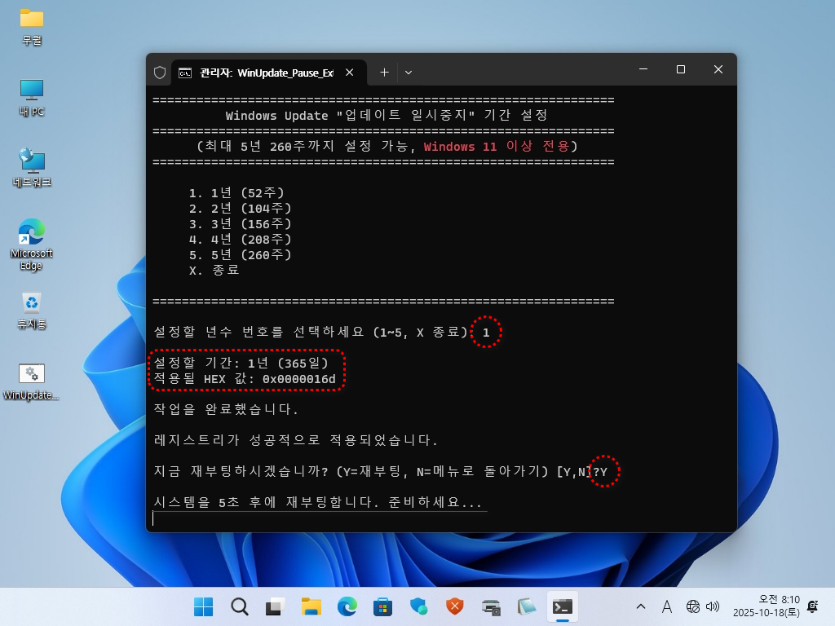Expand the terminal profile dropdown arrow
Viewport: 835px width, 626px height.
click(x=409, y=73)
